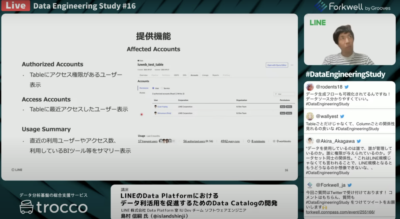
Task: Open the three-dot more options menu
Action: [292, 65]
